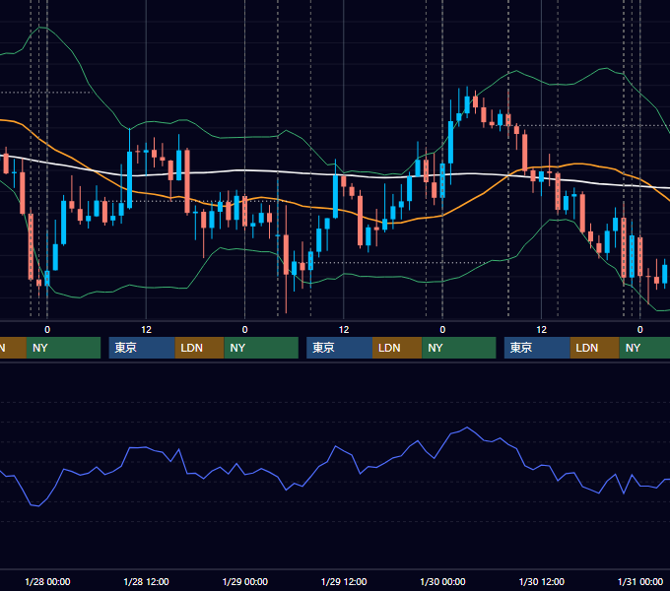This screenshot has height=591, width=670.
Task: Click the LDN block after the 1/30 東京 session
Action: [x=595, y=348]
